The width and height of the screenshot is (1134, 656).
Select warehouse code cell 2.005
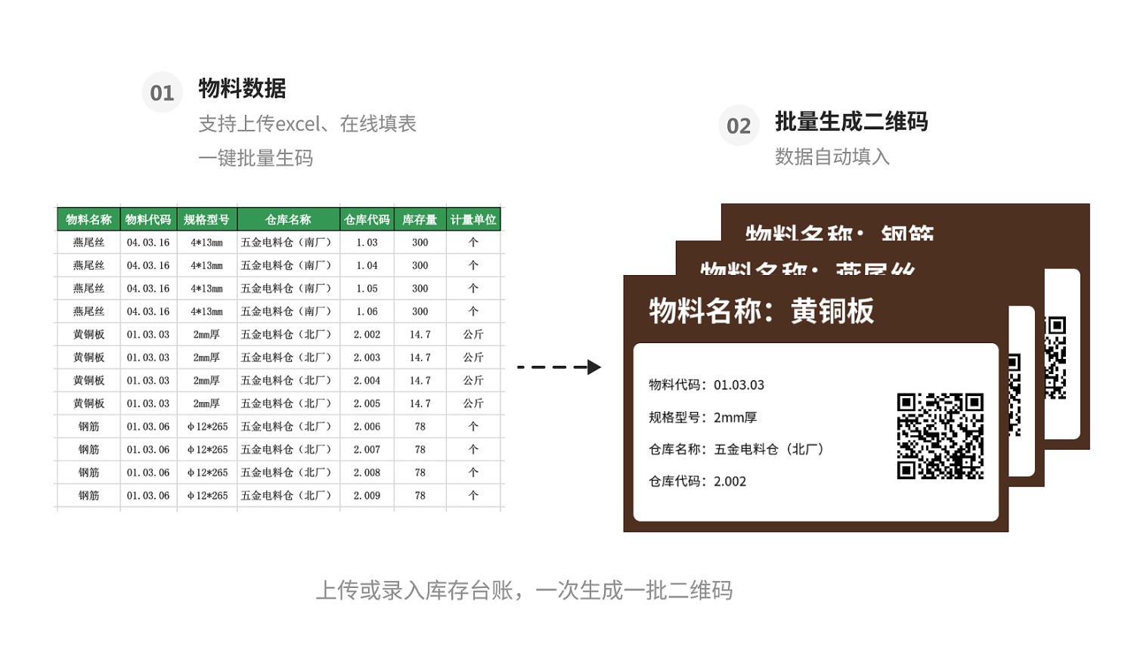tap(367, 404)
